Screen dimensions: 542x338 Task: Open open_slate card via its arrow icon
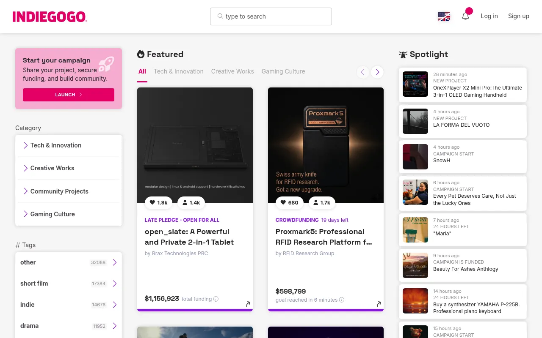[248, 304]
